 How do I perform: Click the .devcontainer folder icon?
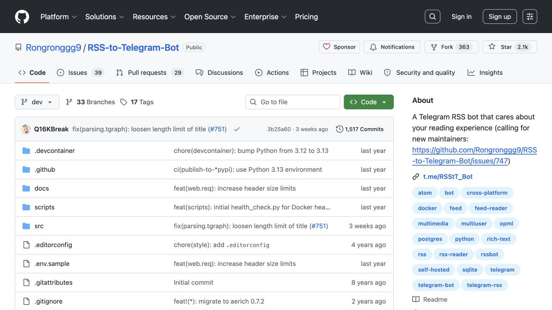[26, 151]
